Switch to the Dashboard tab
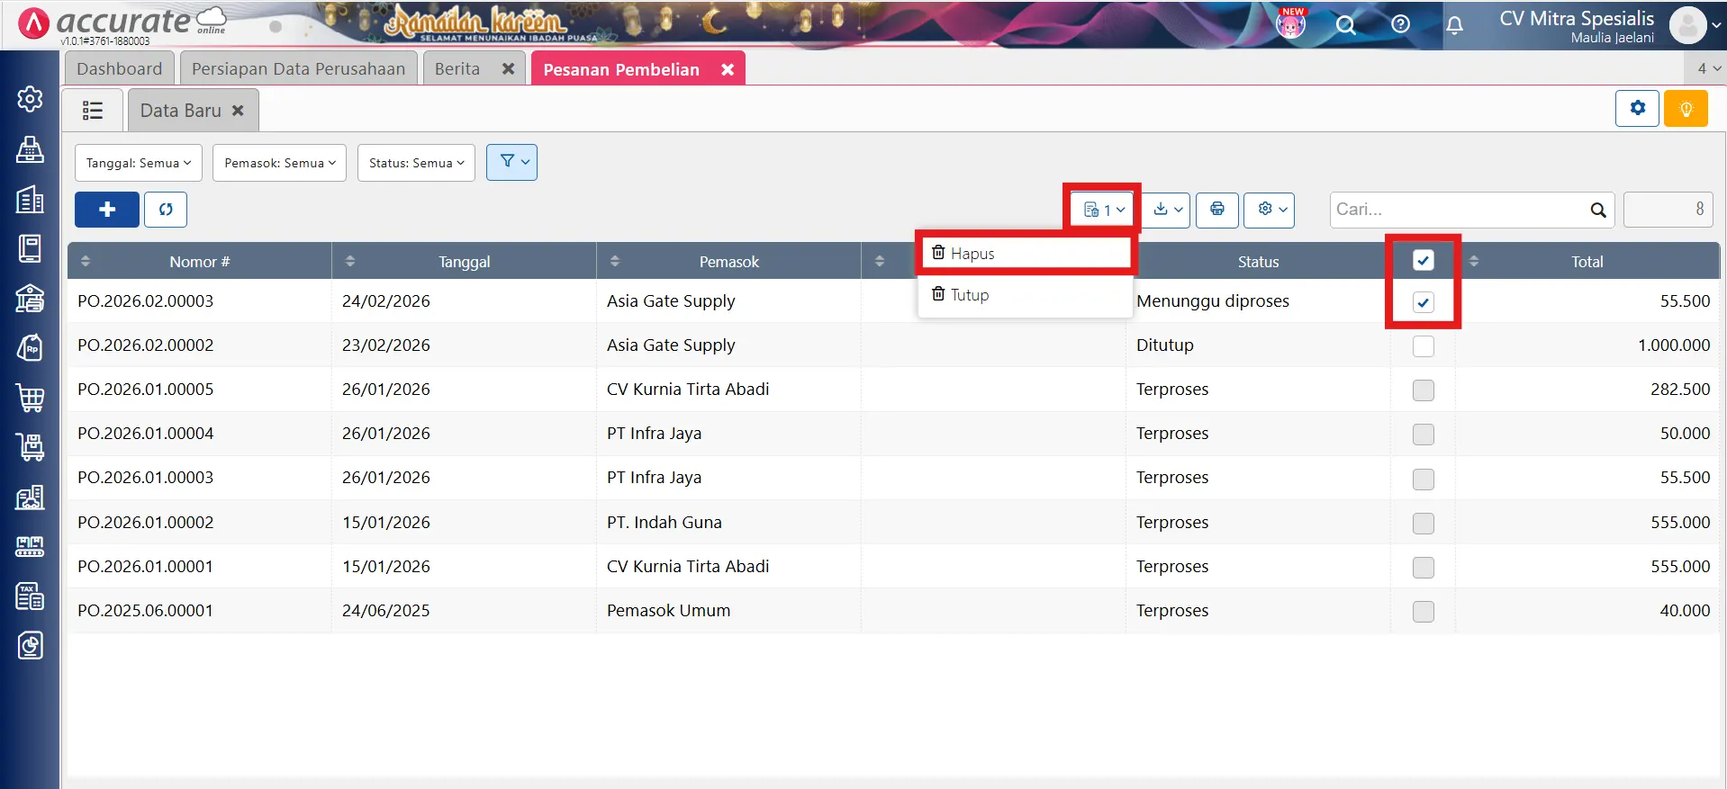The height and width of the screenshot is (789, 1727). pyautogui.click(x=119, y=69)
